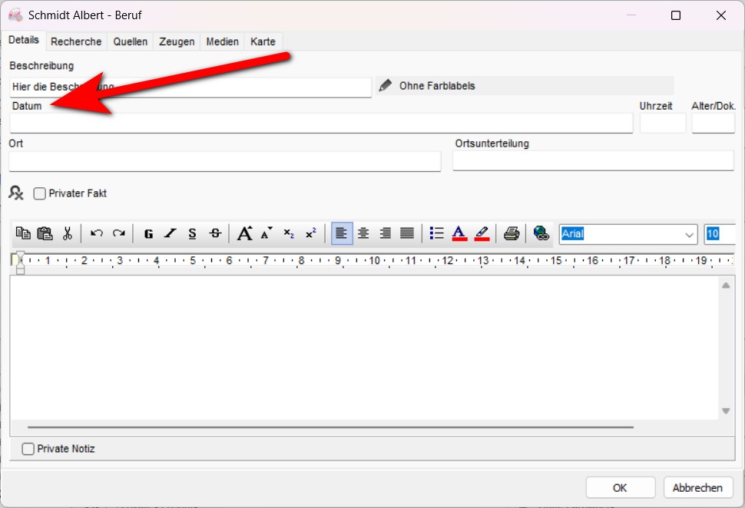Switch to the Quellen tab
The height and width of the screenshot is (508, 745).
click(131, 41)
